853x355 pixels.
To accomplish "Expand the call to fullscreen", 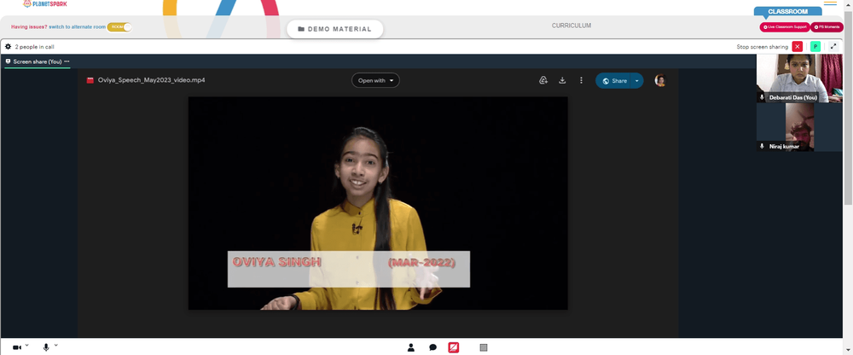I will coord(833,47).
